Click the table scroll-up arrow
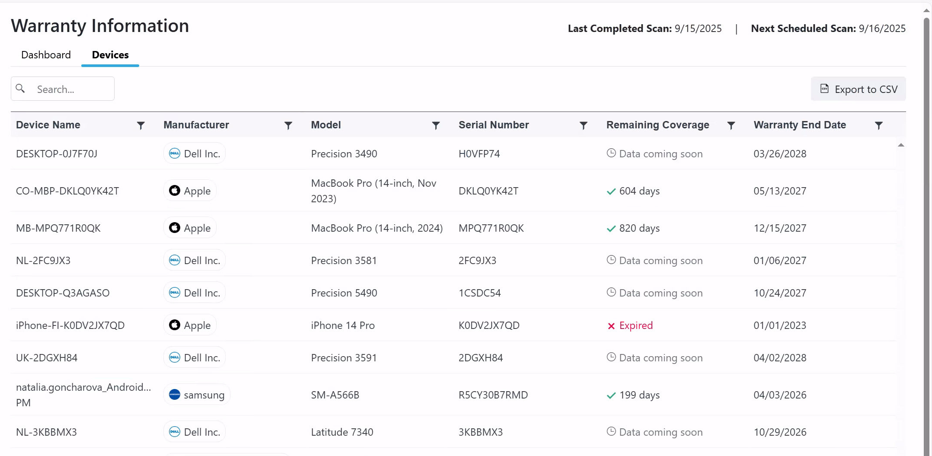This screenshot has height=456, width=932. [901, 145]
